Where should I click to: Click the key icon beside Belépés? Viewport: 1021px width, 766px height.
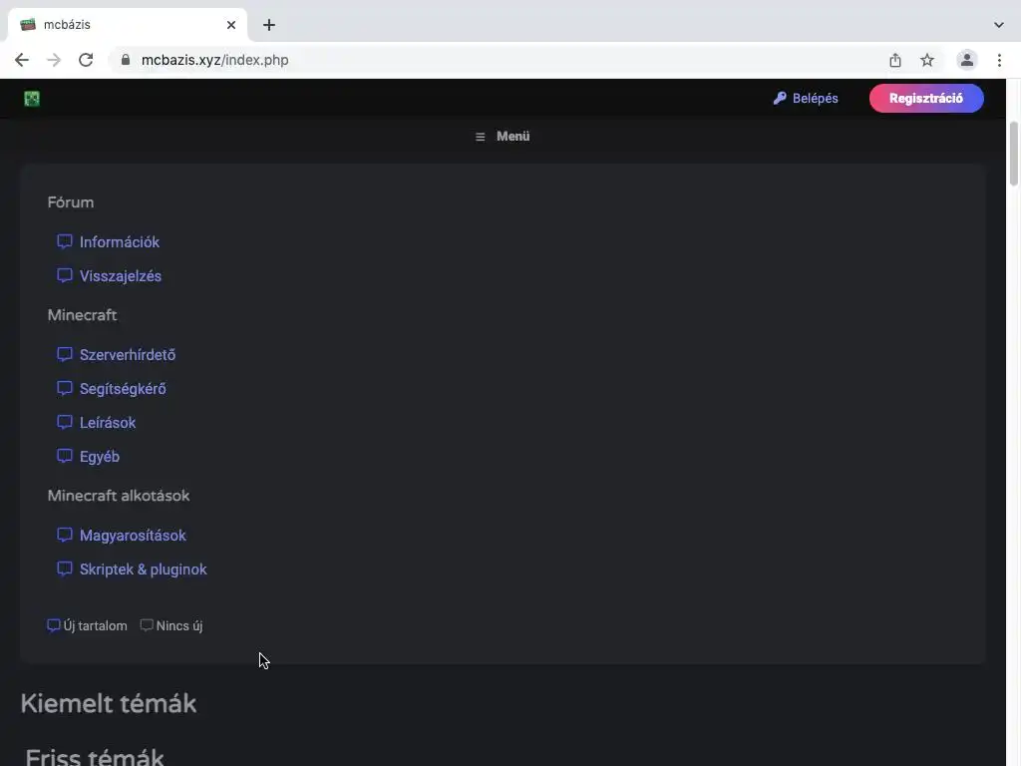pos(780,99)
